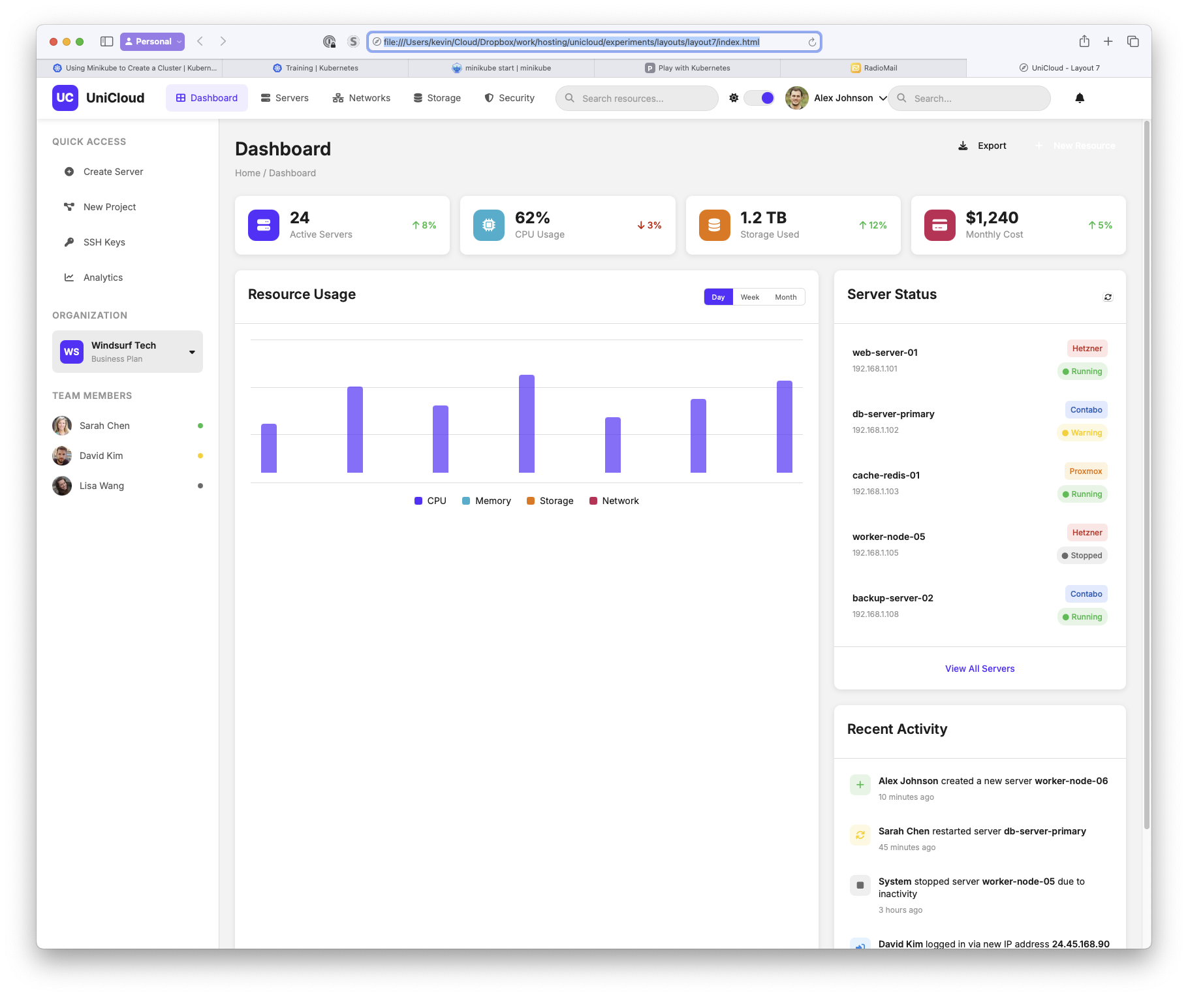
Task: Open the Personal profile dropdown in Safari
Action: [152, 42]
